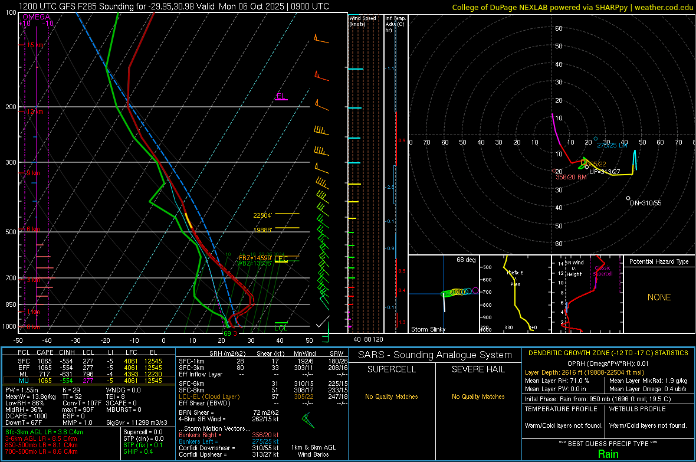696x462 pixels.
Task: Click the STP (fix) = 0.1 parameter
Action: pos(143,445)
